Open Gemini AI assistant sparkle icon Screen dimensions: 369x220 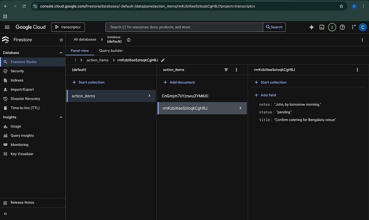coord(311,27)
